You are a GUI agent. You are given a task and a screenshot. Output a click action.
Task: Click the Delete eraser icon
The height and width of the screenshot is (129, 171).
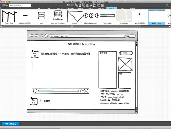click(x=91, y=5)
